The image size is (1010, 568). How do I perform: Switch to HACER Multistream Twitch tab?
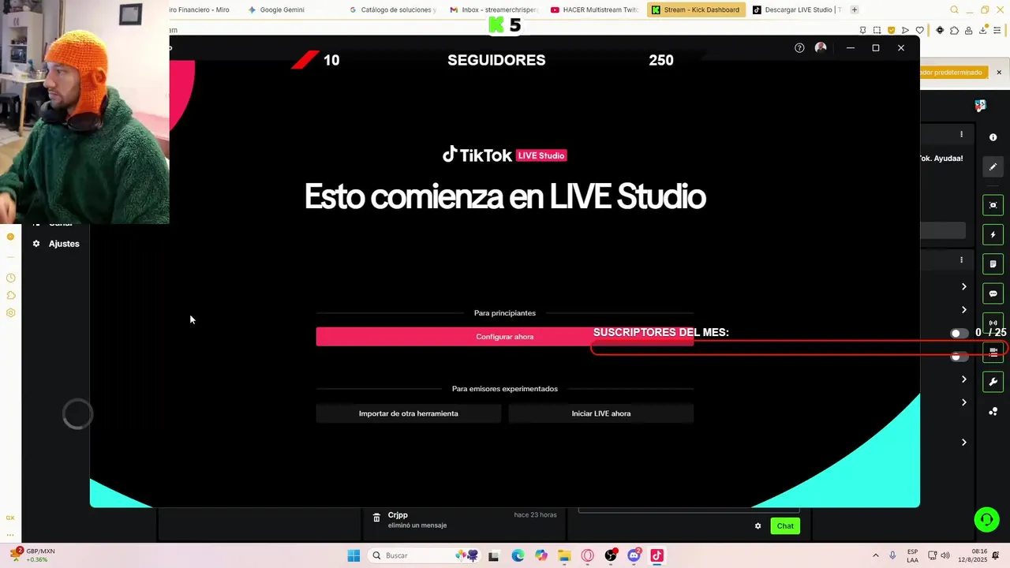595,9
